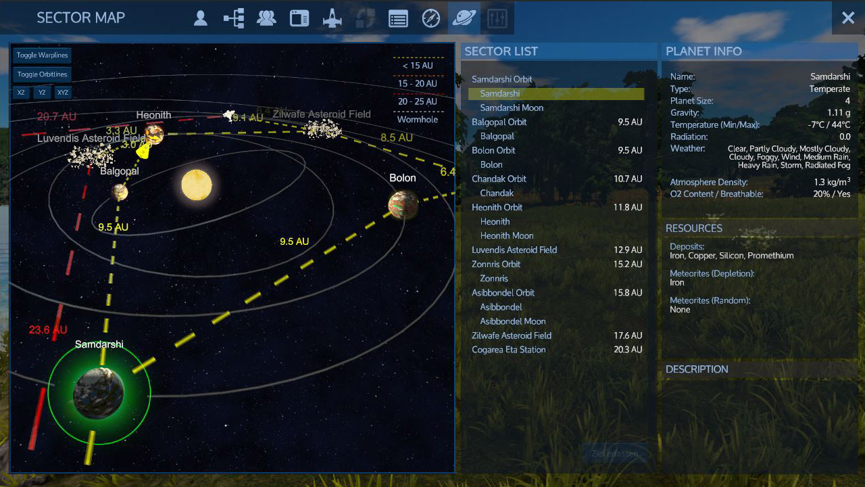Screen dimensions: 865x487
Task: Click the window layout panel icon
Action: tap(299, 18)
